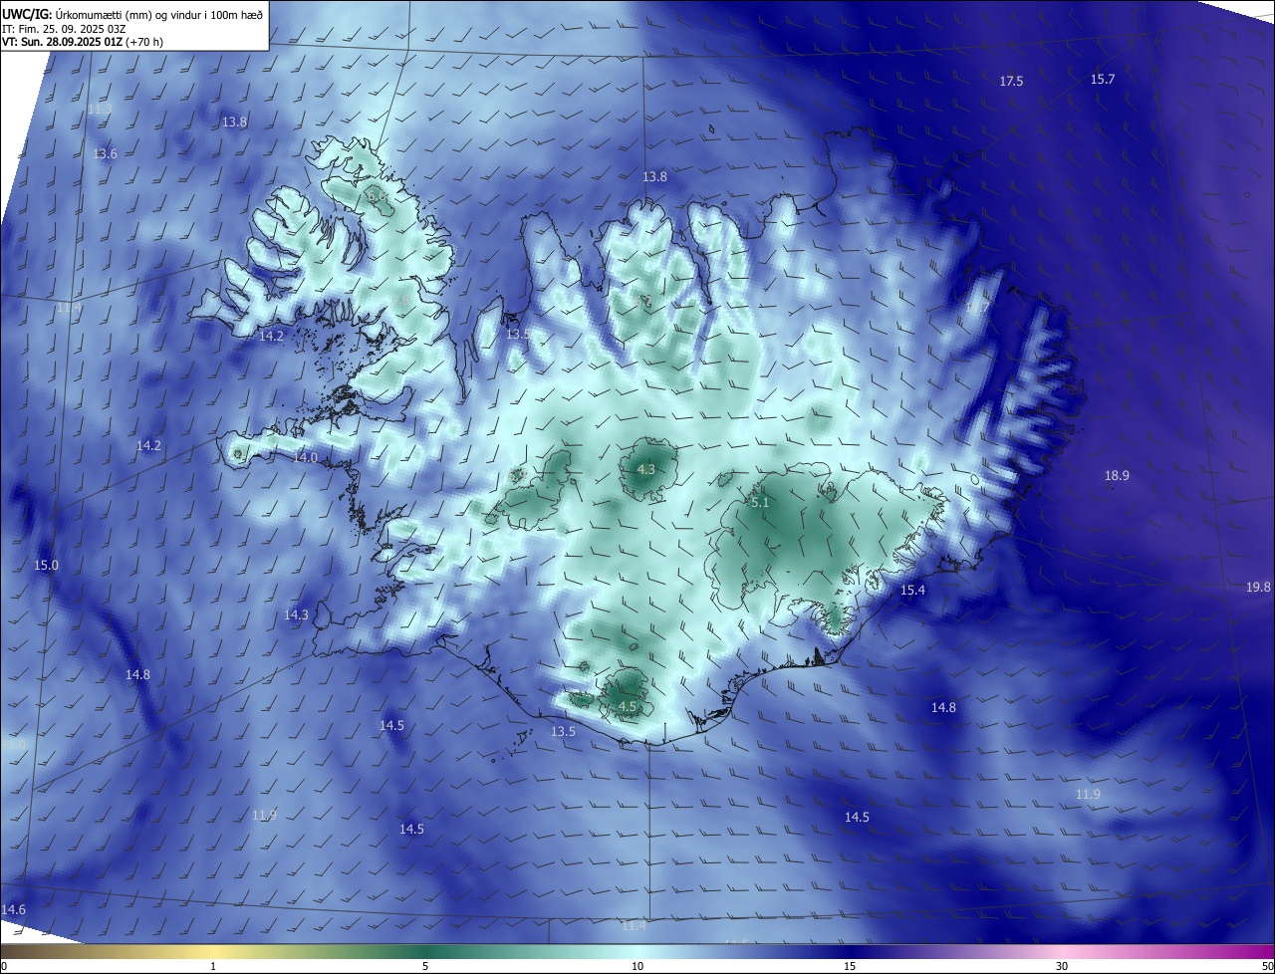Screen dimensions: 1275x974
Task: Click the 18.9 value label
Action: [1117, 476]
